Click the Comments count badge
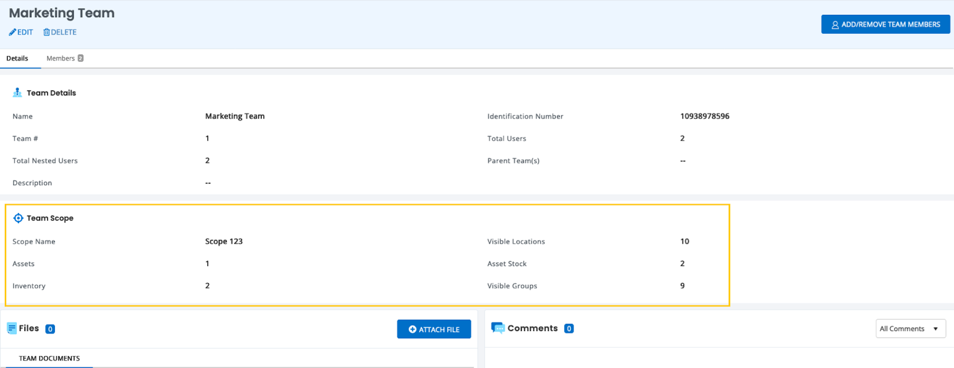Image resolution: width=954 pixels, height=368 pixels. [x=569, y=329]
